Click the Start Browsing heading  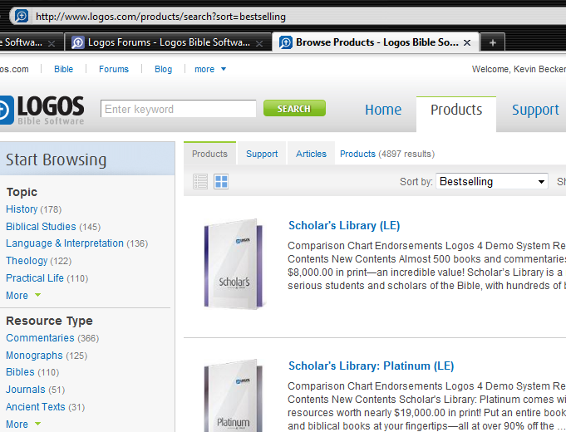click(56, 160)
